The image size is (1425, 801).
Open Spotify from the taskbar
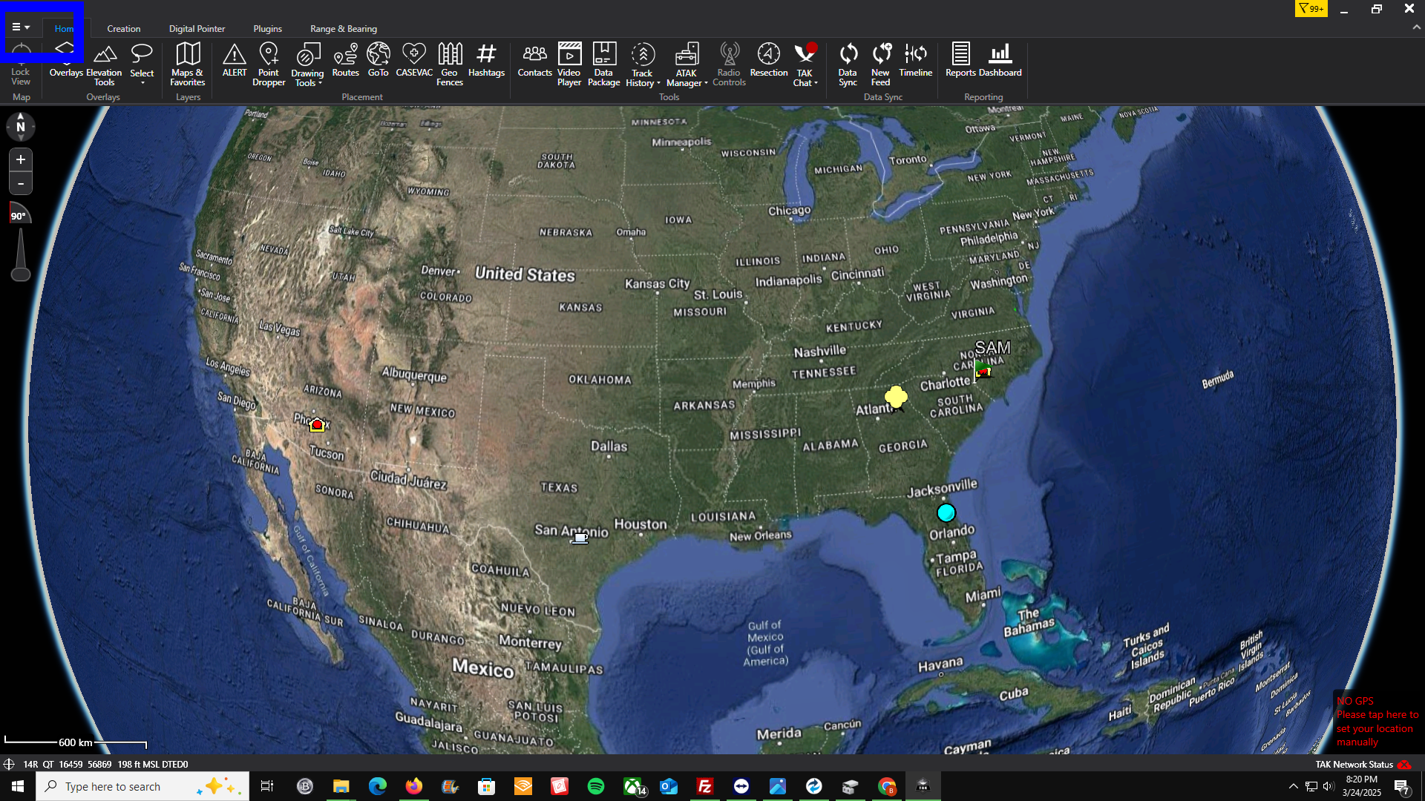point(596,786)
